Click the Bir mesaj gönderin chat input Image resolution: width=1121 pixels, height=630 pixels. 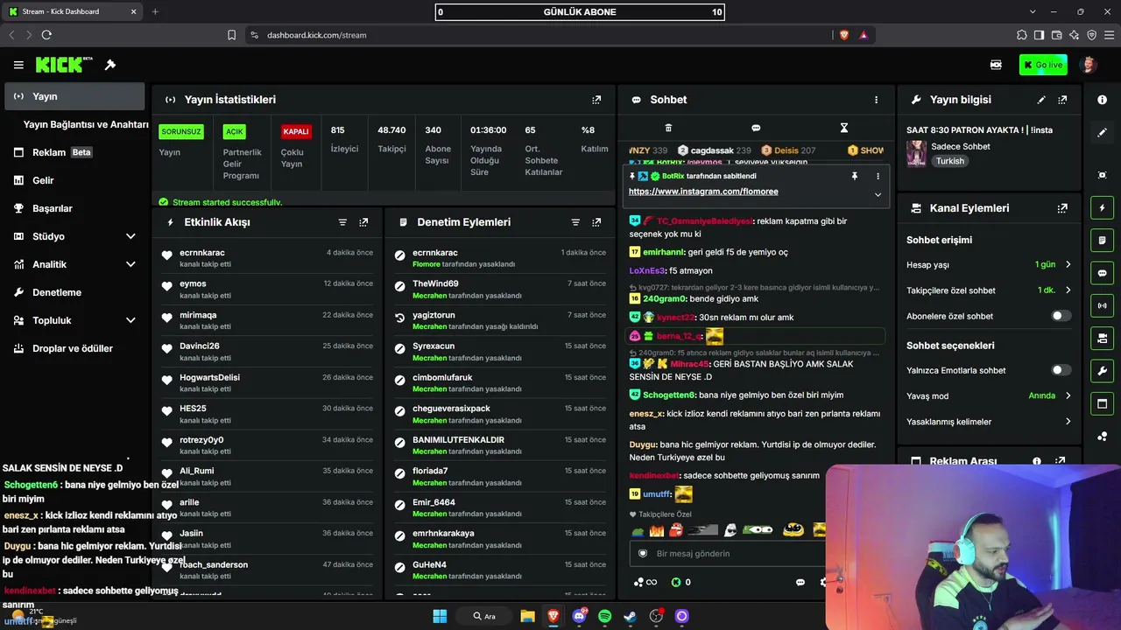[727, 554]
